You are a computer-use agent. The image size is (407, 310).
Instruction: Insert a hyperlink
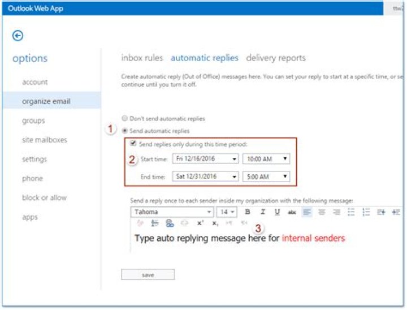(170, 223)
